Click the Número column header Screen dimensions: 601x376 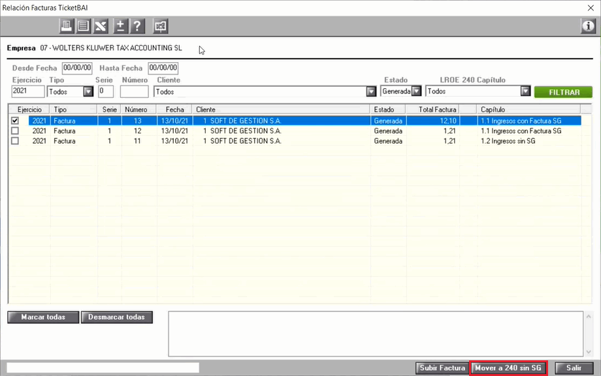[138, 110]
